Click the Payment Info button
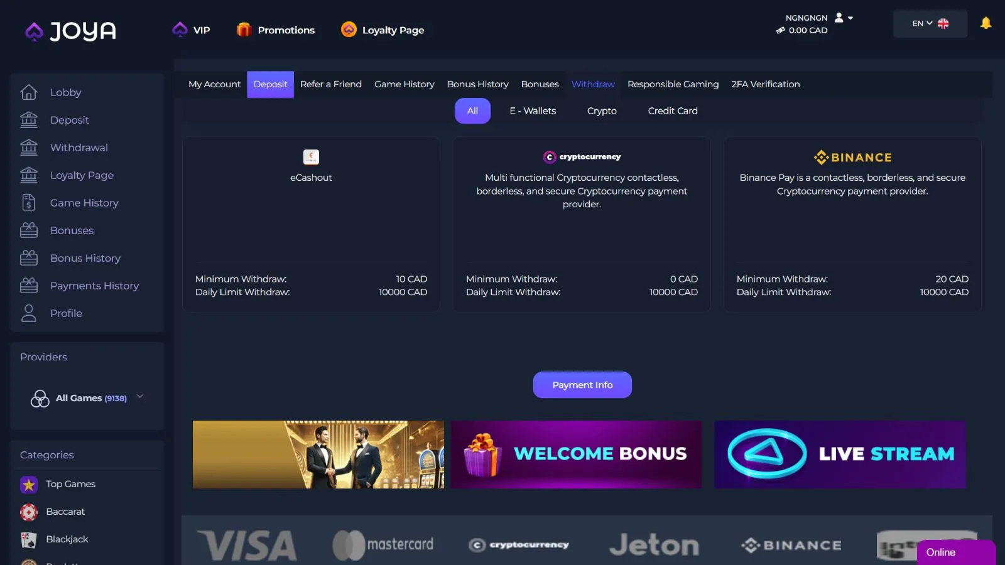1005x565 pixels. click(x=582, y=385)
